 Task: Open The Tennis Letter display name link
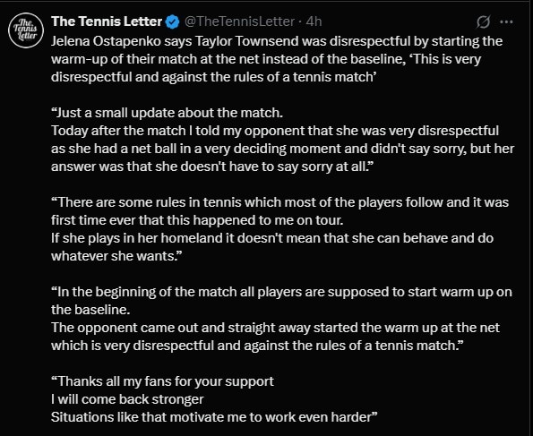click(107, 21)
